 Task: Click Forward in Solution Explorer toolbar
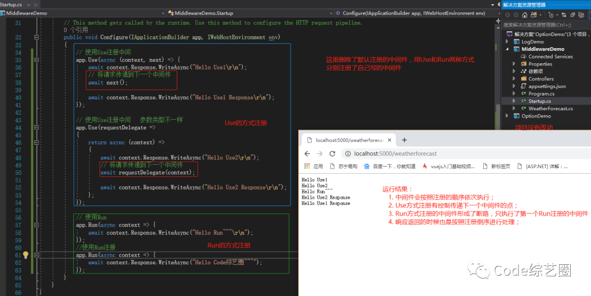click(516, 15)
